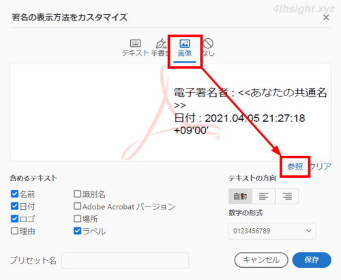
Task: Select the 手書き (draw) signature tab
Action: coord(160,48)
